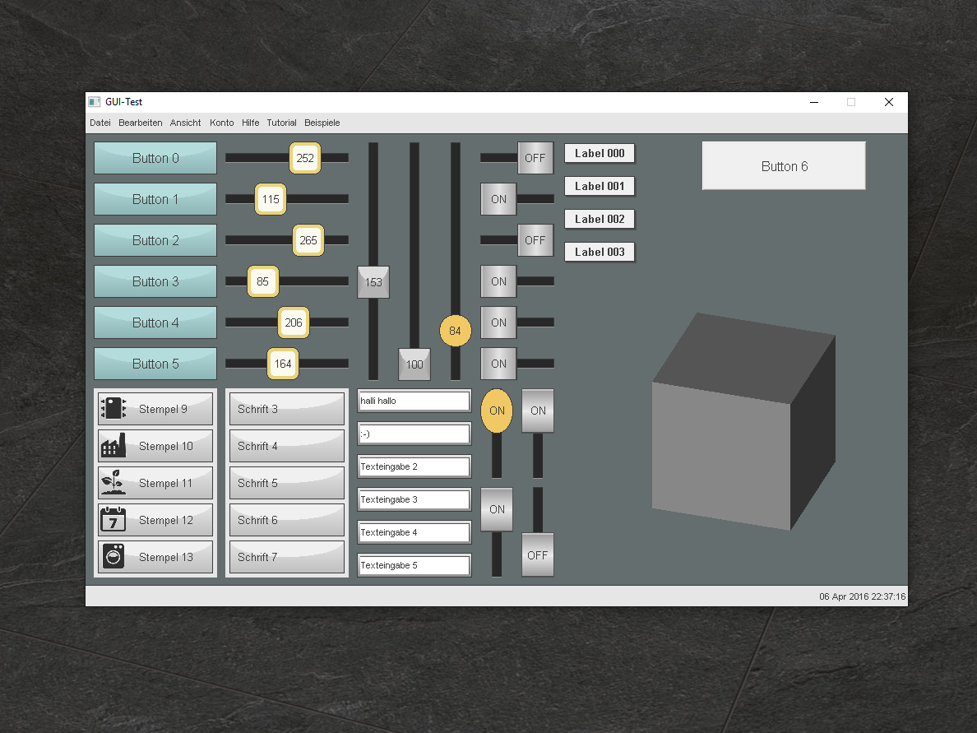The height and width of the screenshot is (733, 977).
Task: Flip the vertical OFF switch at the bottom
Action: (x=537, y=555)
